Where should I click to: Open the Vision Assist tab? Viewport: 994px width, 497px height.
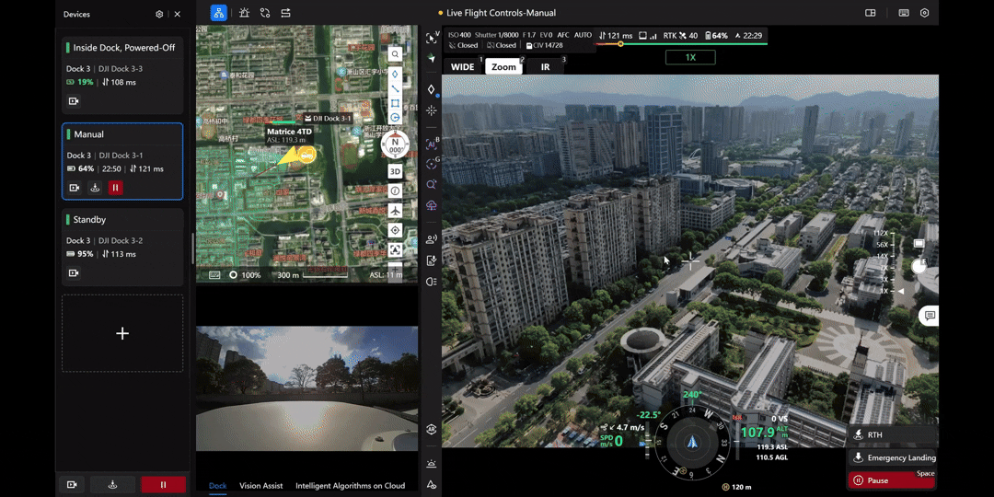[261, 486]
